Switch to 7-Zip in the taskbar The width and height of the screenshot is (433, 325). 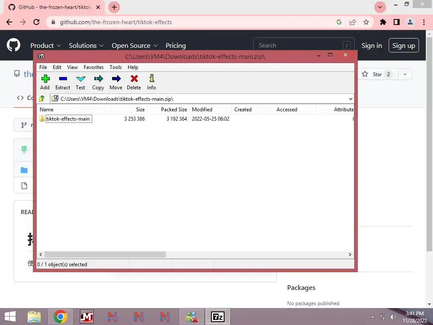click(x=218, y=317)
